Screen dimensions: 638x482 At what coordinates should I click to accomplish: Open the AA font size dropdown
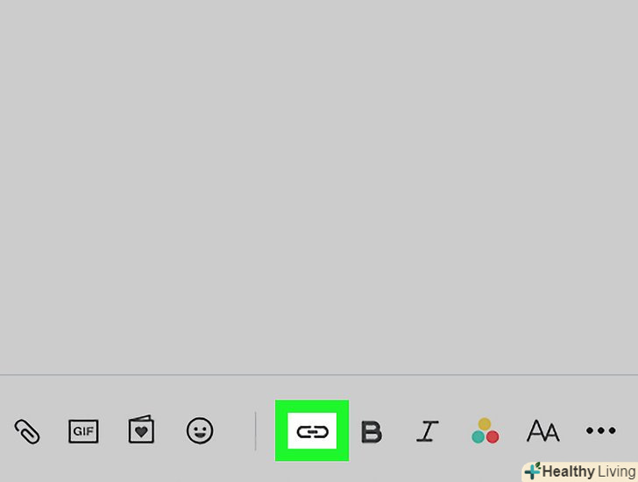tap(543, 431)
